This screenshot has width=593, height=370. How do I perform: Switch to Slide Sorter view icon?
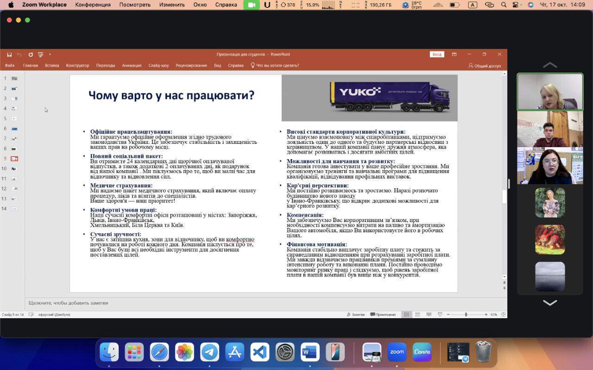pos(417,314)
